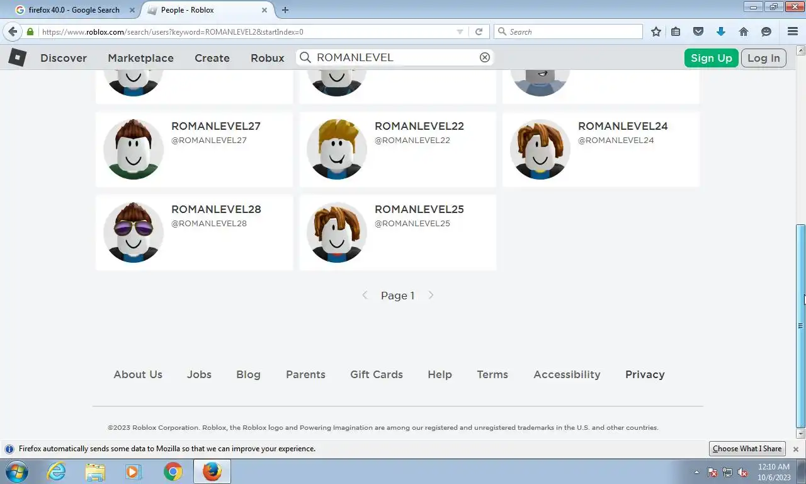Open the Accessibility footer link
This screenshot has height=484, width=806.
pos(567,374)
